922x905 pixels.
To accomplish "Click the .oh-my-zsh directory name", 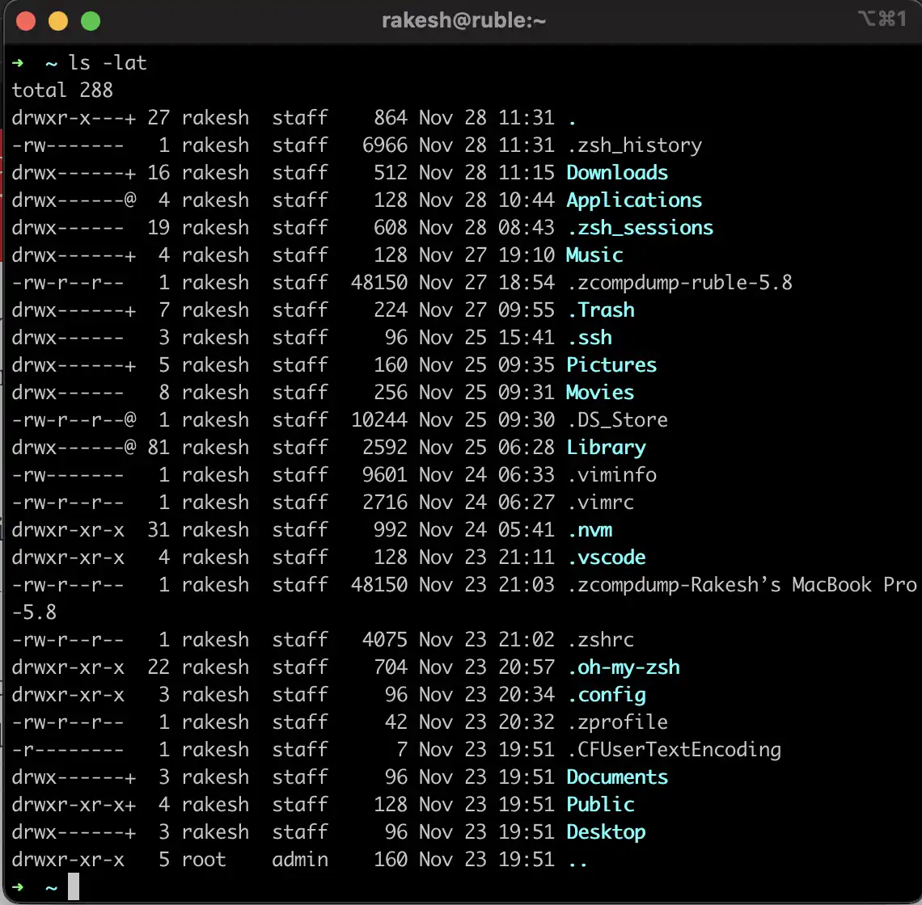I will 623,667.
